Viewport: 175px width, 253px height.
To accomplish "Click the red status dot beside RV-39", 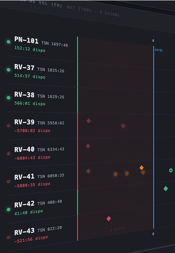I will (x=9, y=126).
